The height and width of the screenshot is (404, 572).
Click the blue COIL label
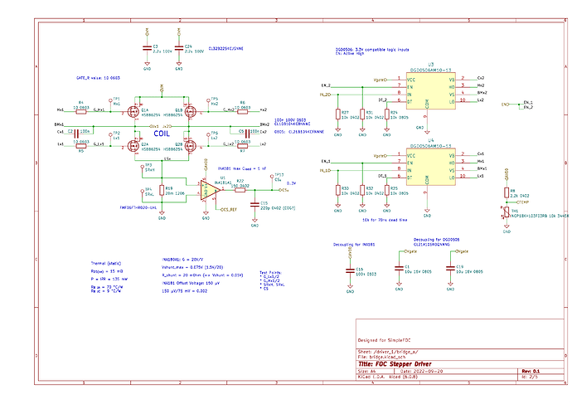(x=162, y=134)
